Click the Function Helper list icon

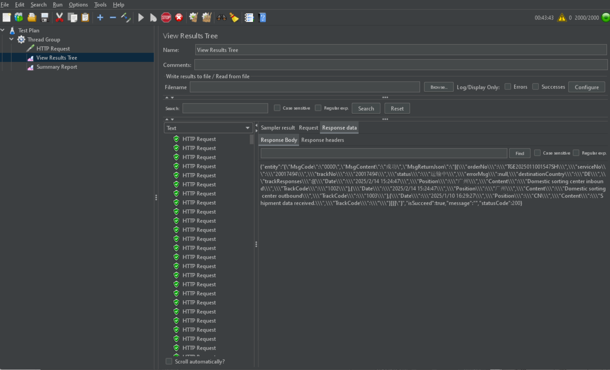[x=249, y=18]
